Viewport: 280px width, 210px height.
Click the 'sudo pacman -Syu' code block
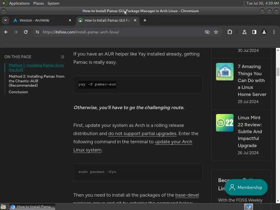pyautogui.click(x=138, y=172)
